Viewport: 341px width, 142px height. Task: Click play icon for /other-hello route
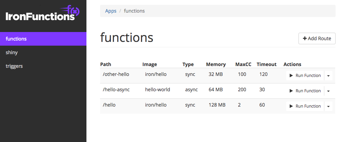click(x=291, y=76)
